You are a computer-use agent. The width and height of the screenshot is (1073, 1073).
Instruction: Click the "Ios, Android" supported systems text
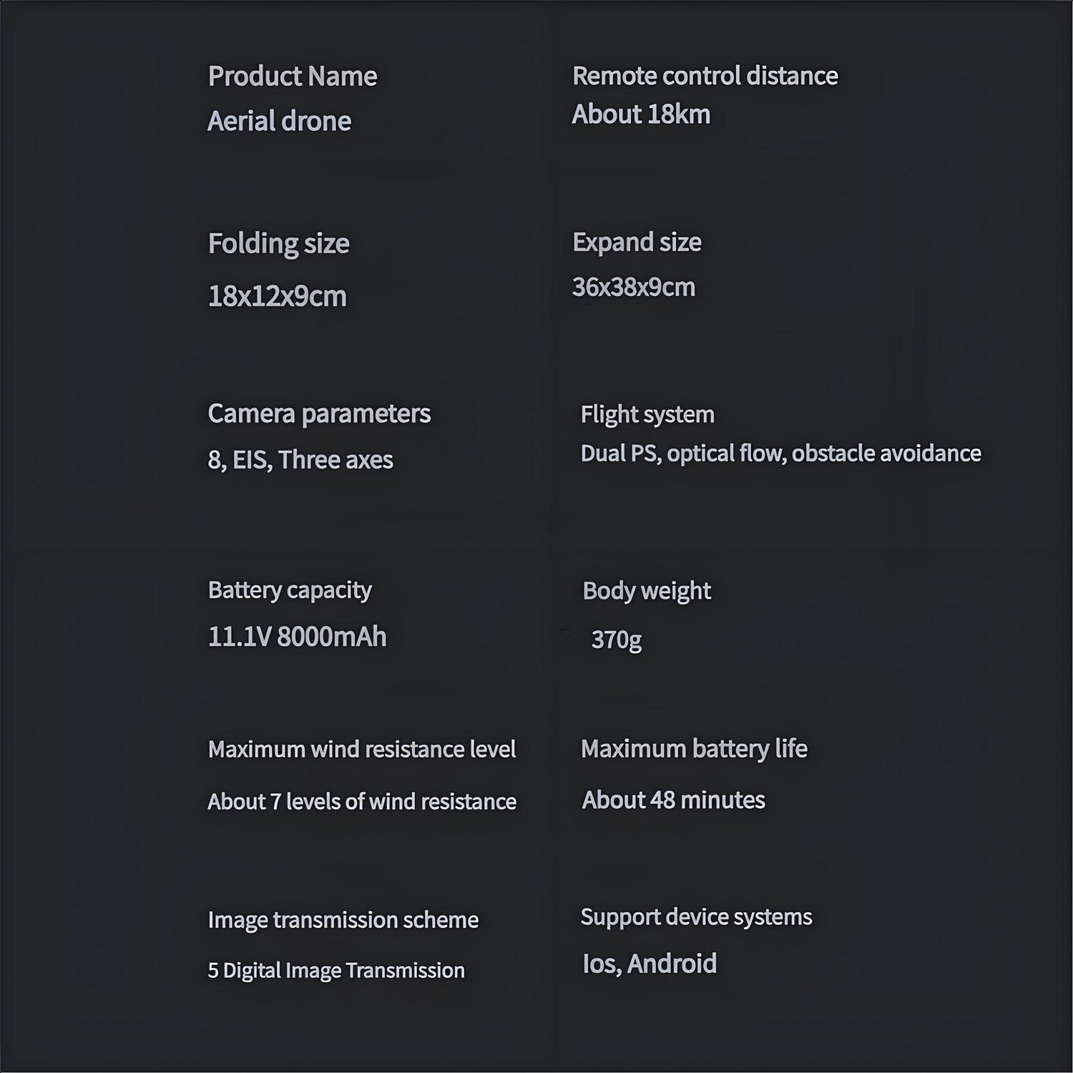[x=649, y=964]
